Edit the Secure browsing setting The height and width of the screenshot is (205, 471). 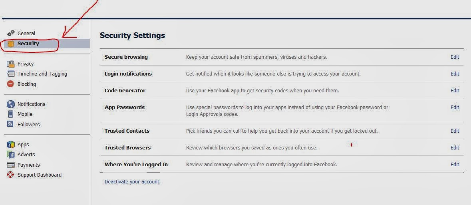(455, 57)
